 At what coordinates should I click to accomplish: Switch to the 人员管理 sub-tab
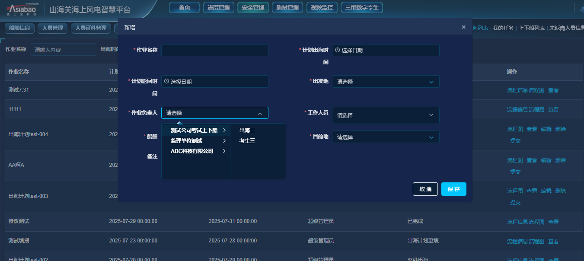click(x=52, y=28)
